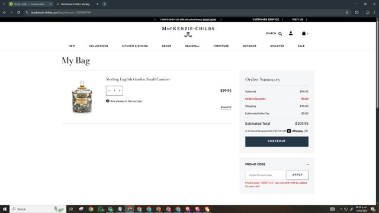Reload the page with refresh icon

click(18, 12)
